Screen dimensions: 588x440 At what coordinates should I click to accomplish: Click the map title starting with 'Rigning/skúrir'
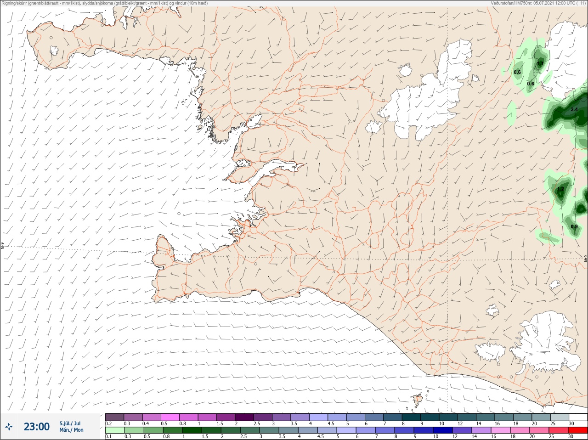105,3
